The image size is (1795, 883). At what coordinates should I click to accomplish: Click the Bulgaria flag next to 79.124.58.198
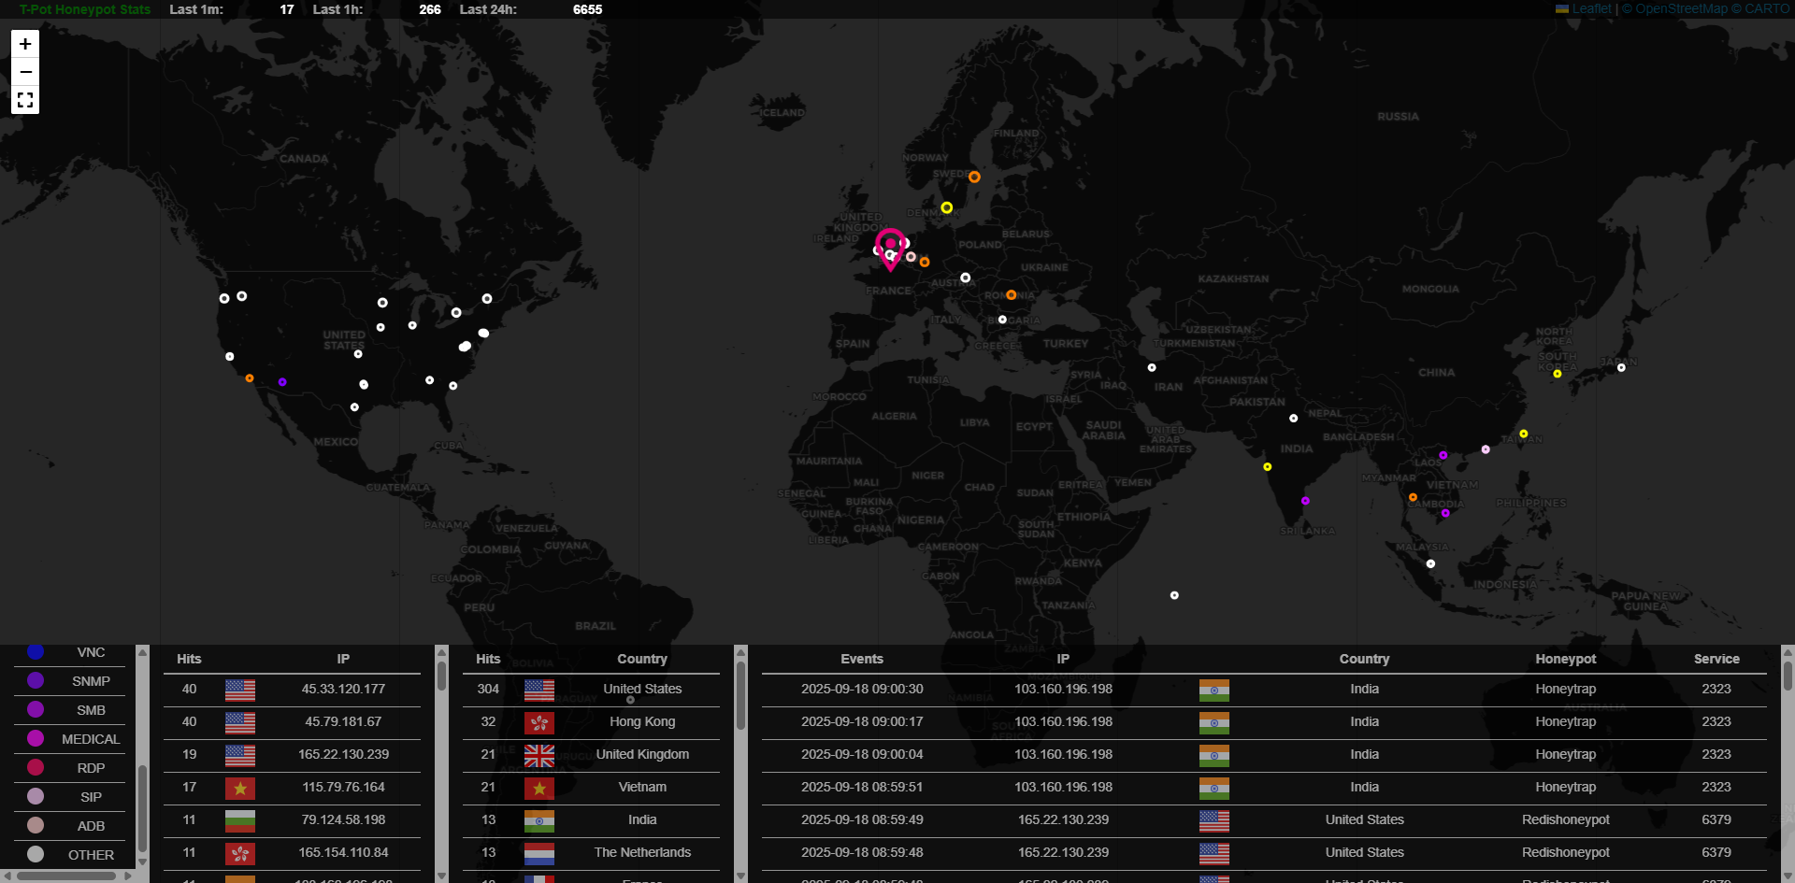tap(240, 820)
